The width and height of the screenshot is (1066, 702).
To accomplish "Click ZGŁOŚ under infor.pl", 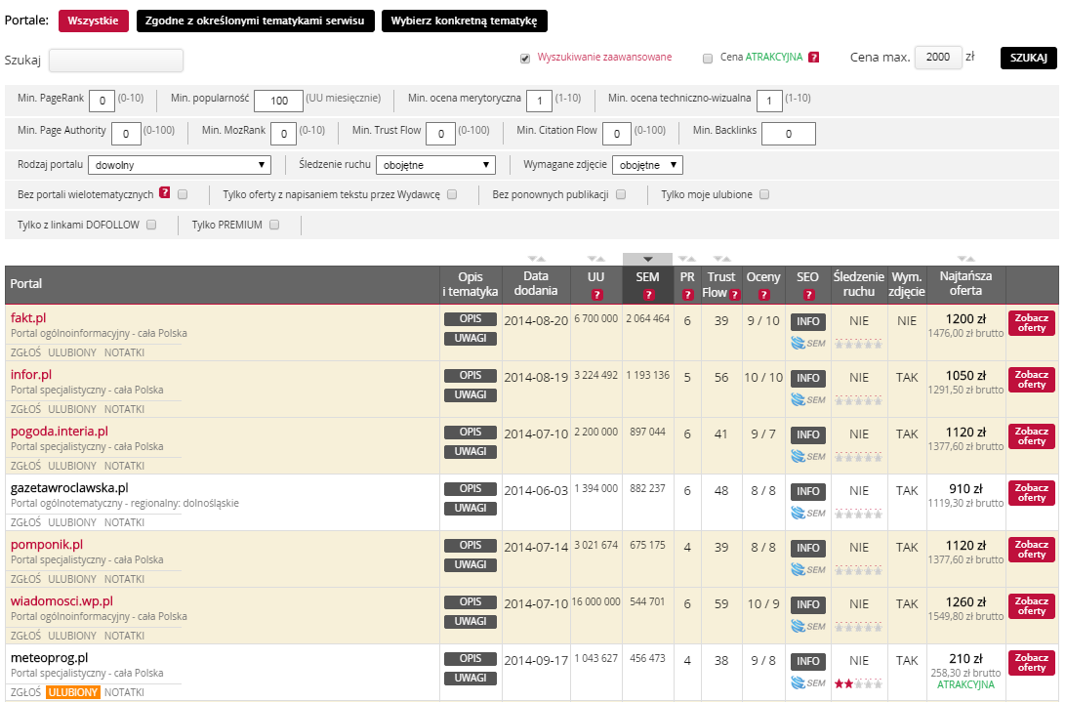I will pyautogui.click(x=25, y=409).
